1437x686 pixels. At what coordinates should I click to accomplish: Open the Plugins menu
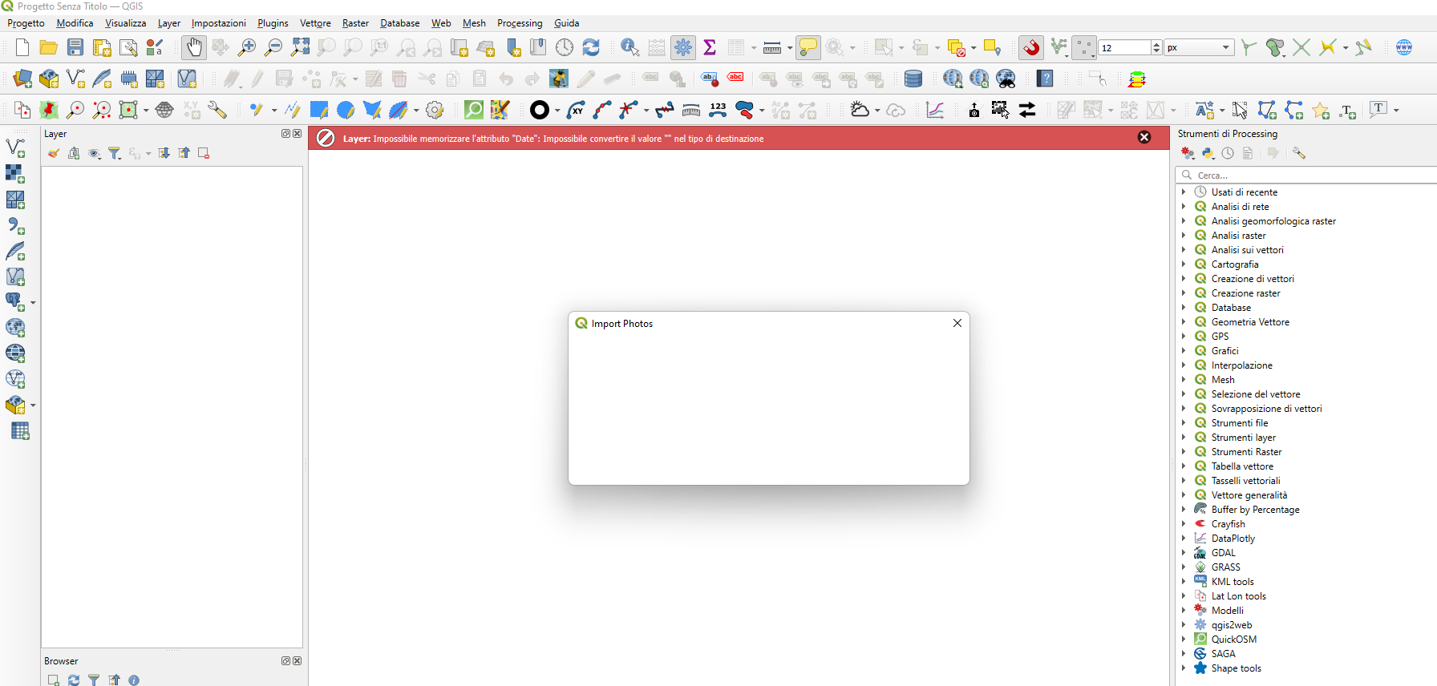coord(273,23)
